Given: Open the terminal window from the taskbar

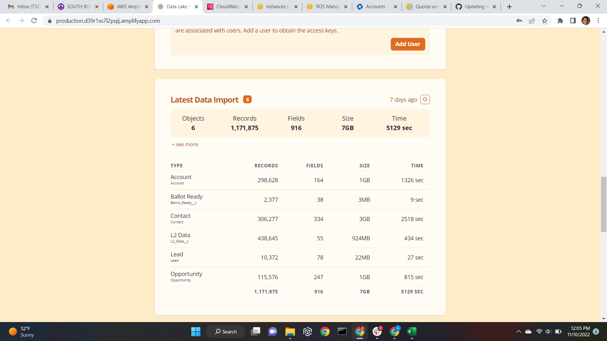Looking at the screenshot, I should click(342, 332).
